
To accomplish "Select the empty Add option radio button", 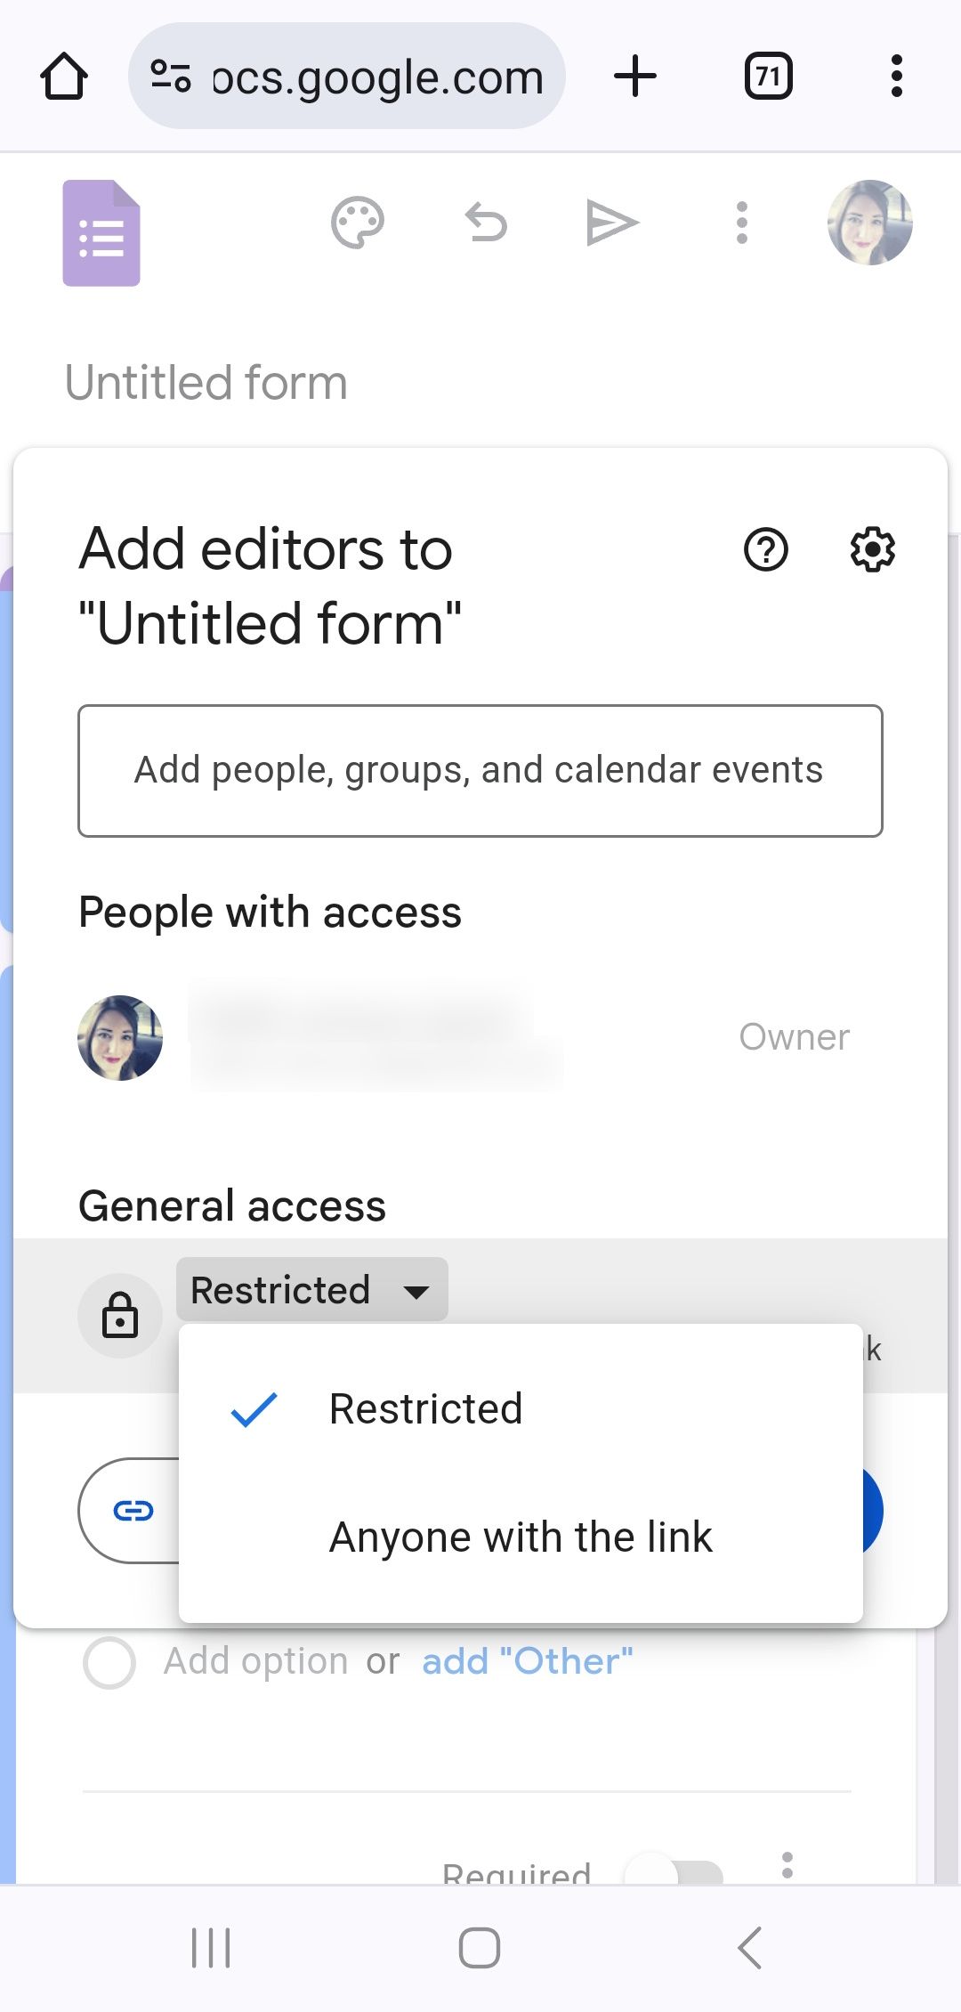I will coord(109,1662).
